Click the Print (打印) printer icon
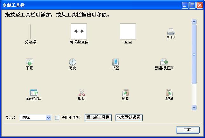 point(171,31)
